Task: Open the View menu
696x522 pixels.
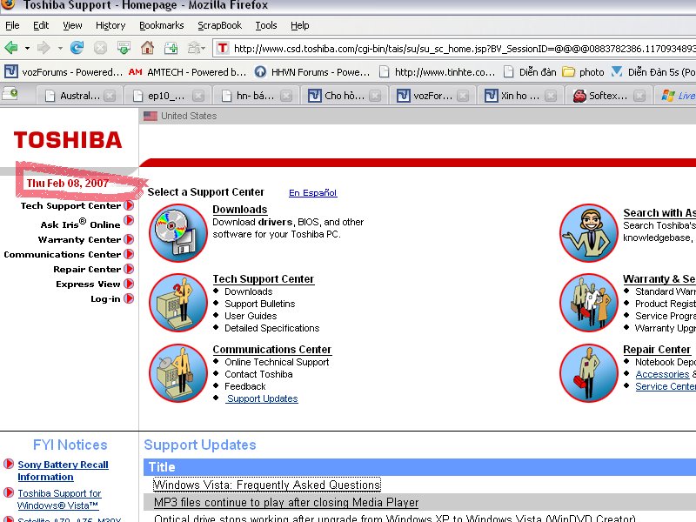Action: point(72,25)
